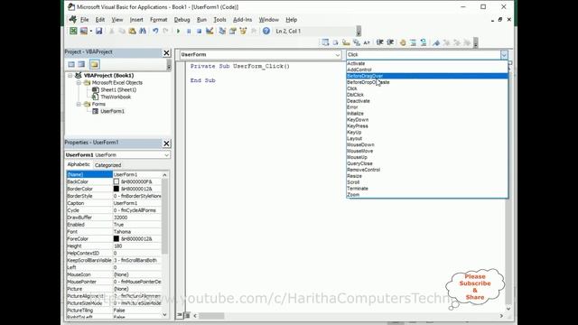Toggle Folders icon in Project panel

click(94, 64)
